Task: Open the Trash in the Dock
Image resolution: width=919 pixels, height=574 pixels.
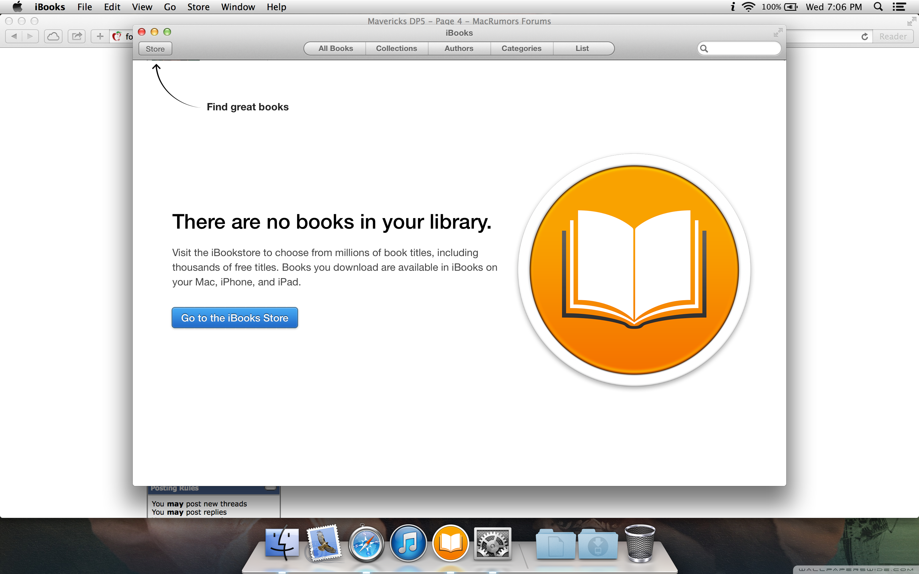Action: point(640,543)
